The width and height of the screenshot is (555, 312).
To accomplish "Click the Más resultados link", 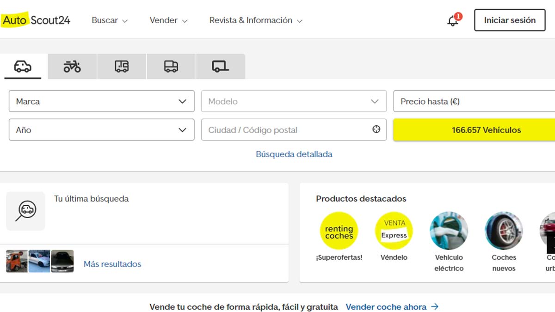I will [x=112, y=264].
